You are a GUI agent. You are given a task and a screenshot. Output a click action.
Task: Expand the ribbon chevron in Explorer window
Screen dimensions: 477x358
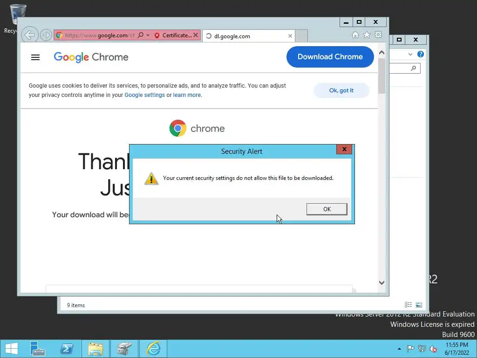410,54
